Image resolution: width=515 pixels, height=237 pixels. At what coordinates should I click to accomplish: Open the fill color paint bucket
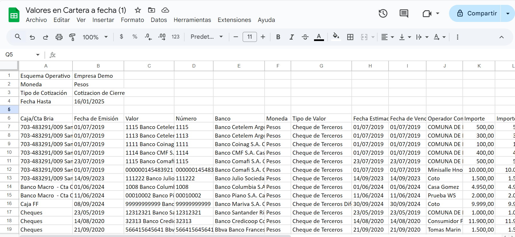click(336, 37)
